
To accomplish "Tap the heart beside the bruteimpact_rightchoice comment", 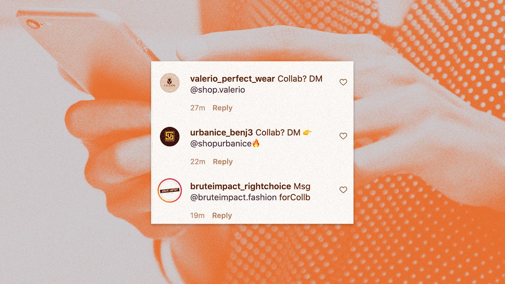I will click(343, 190).
